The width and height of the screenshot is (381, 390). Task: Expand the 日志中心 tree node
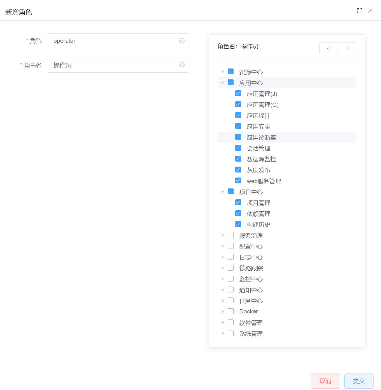coord(223,257)
